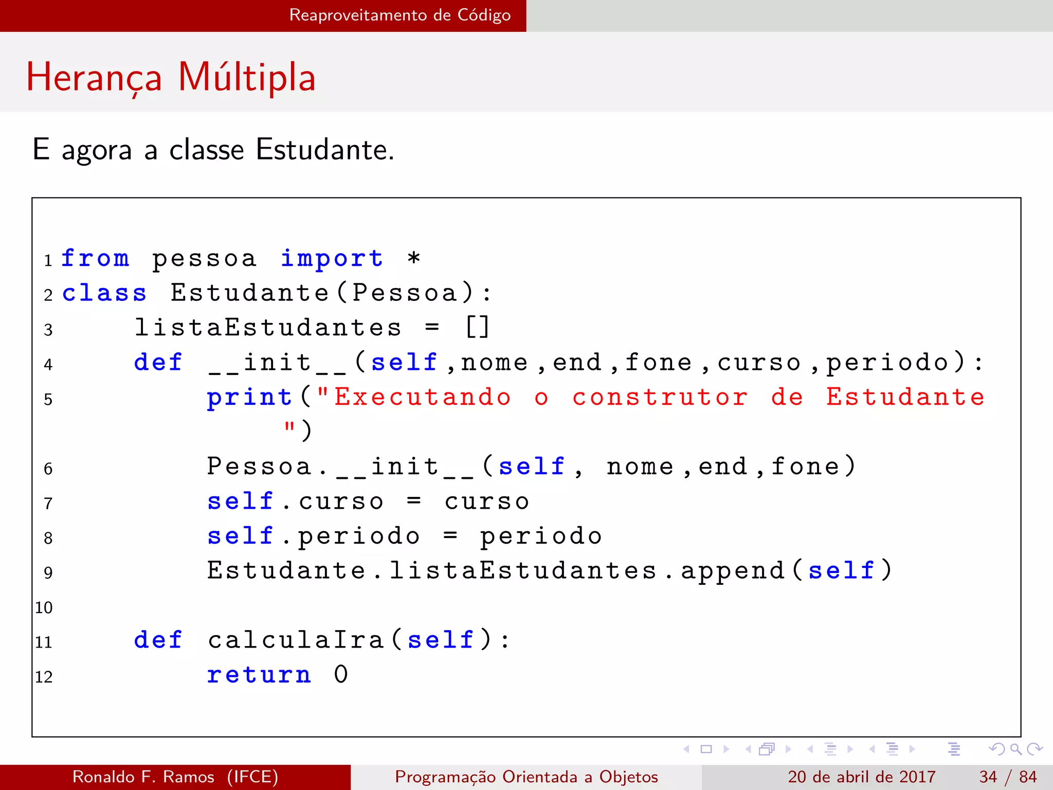1053x790 pixels.
Task: Jump to previous subsection with arrow left of subsection icon
Action: (x=810, y=749)
